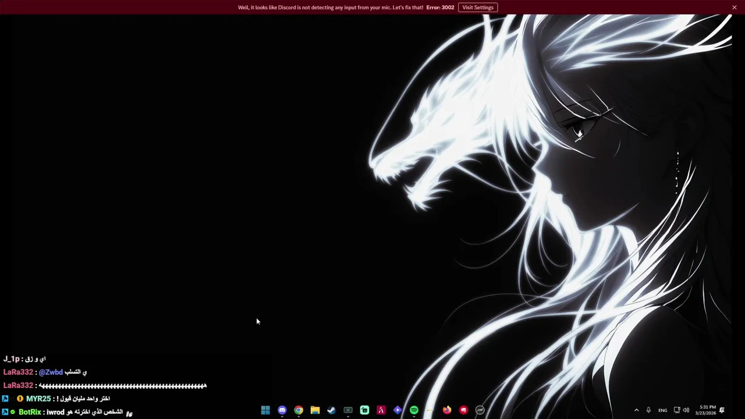Open File Explorer in the taskbar
745x419 pixels.
click(315, 410)
